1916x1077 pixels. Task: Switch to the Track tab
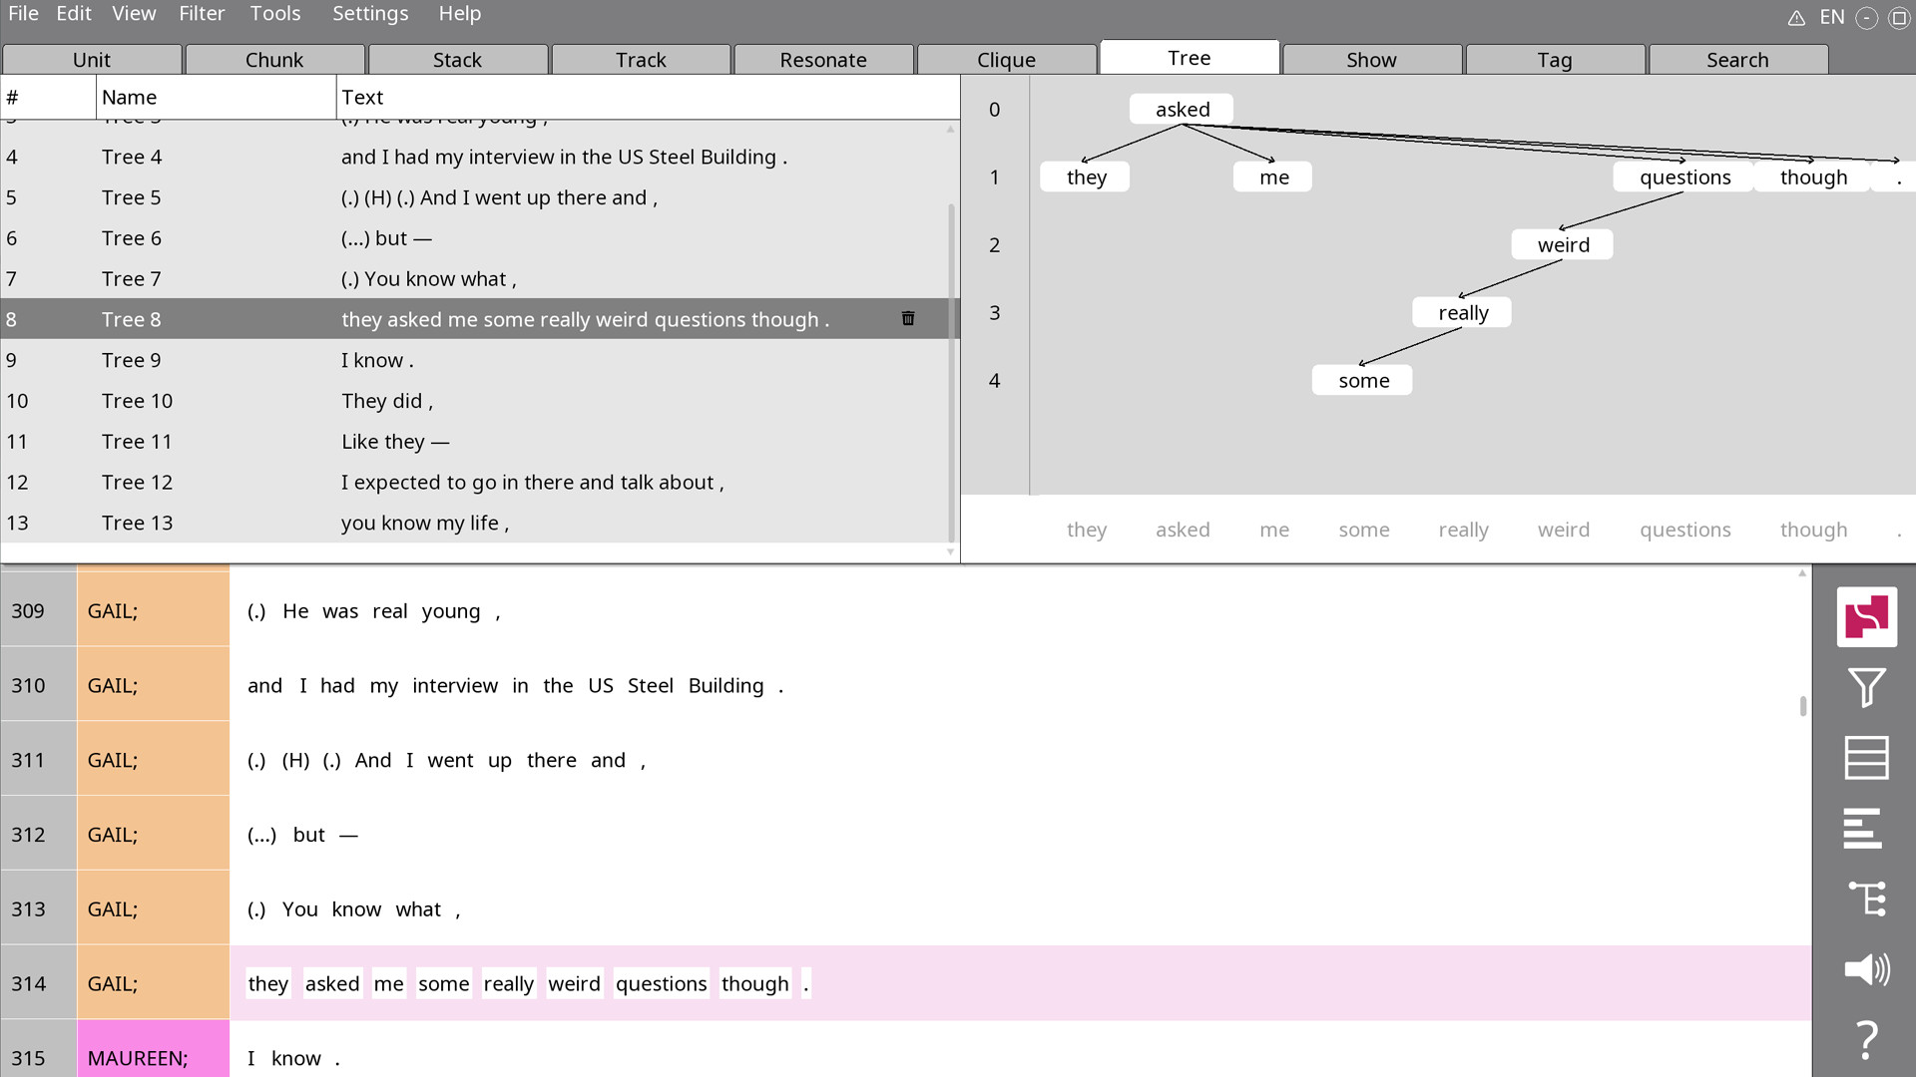[641, 59]
